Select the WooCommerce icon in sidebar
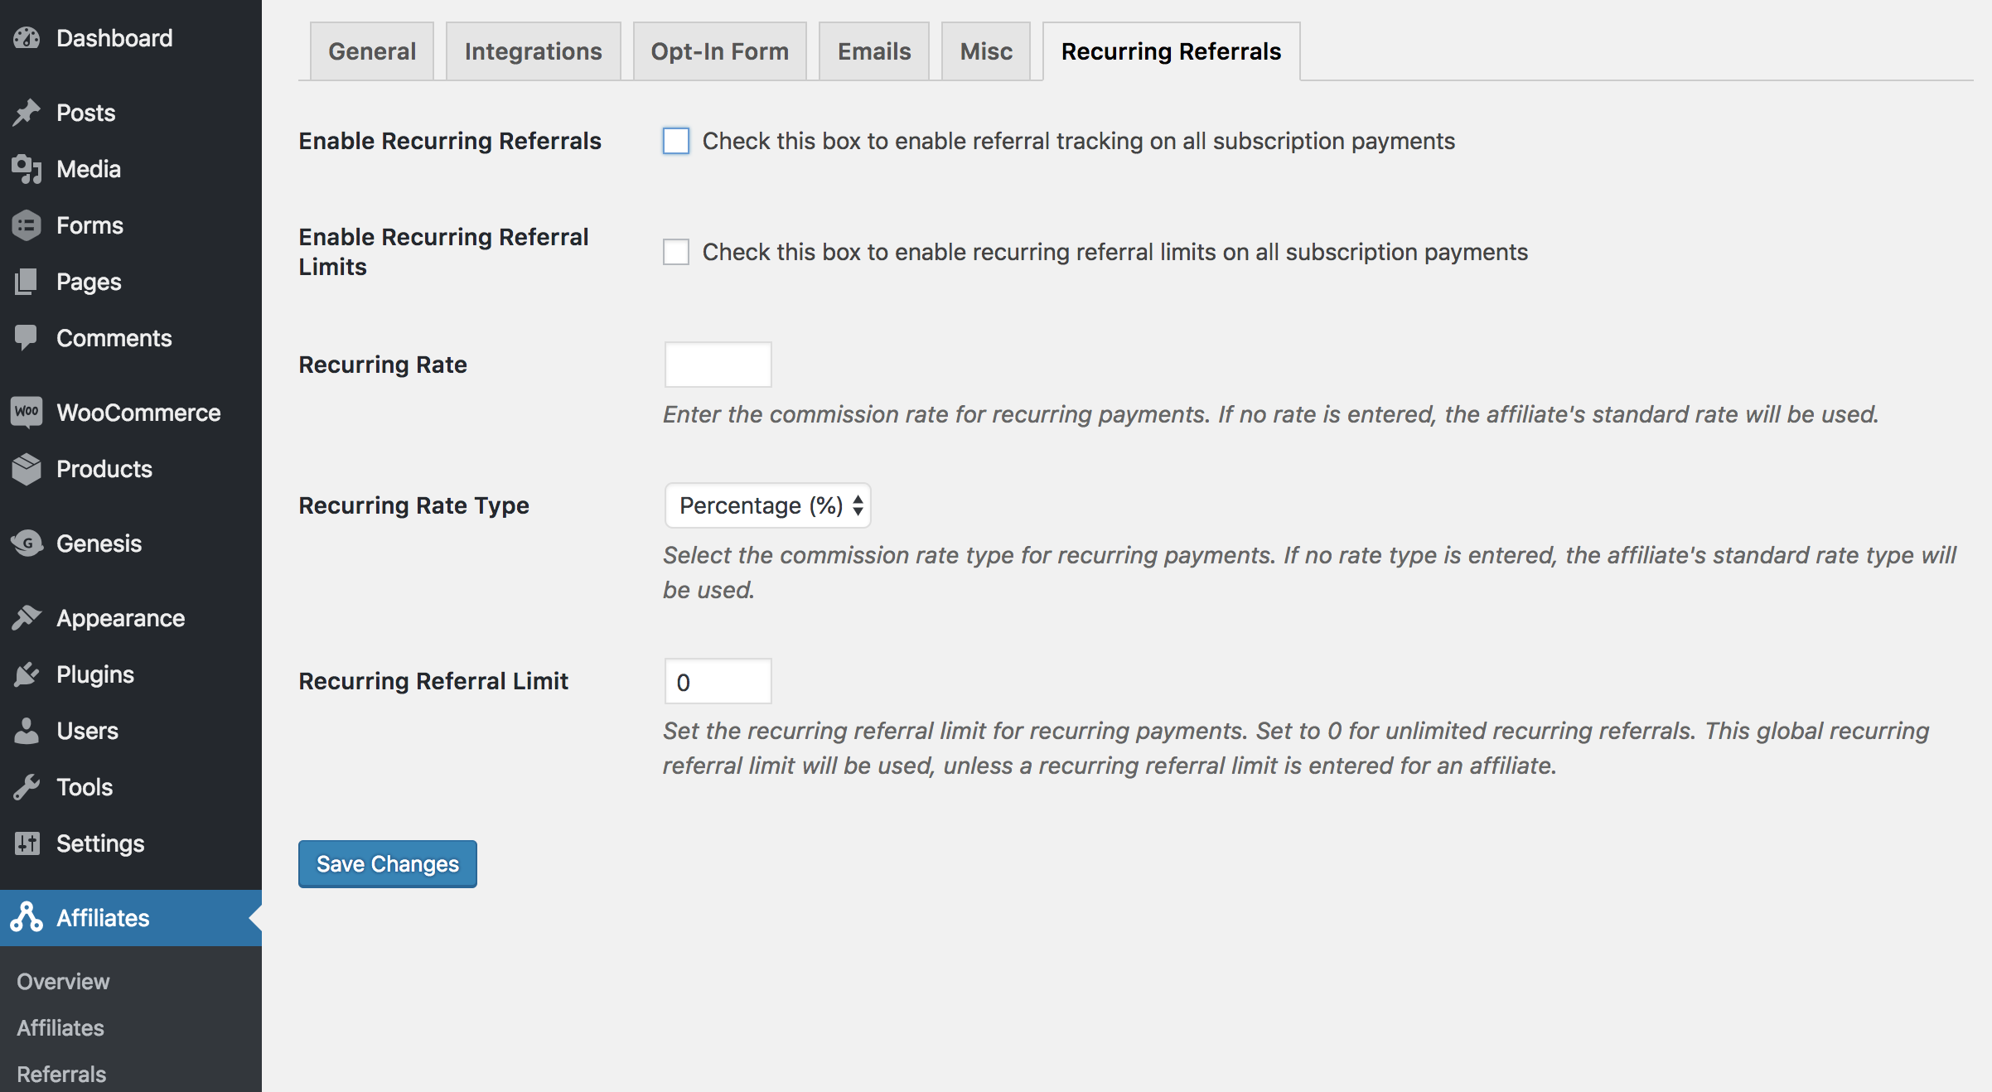This screenshot has height=1092, width=1992. (x=27, y=412)
